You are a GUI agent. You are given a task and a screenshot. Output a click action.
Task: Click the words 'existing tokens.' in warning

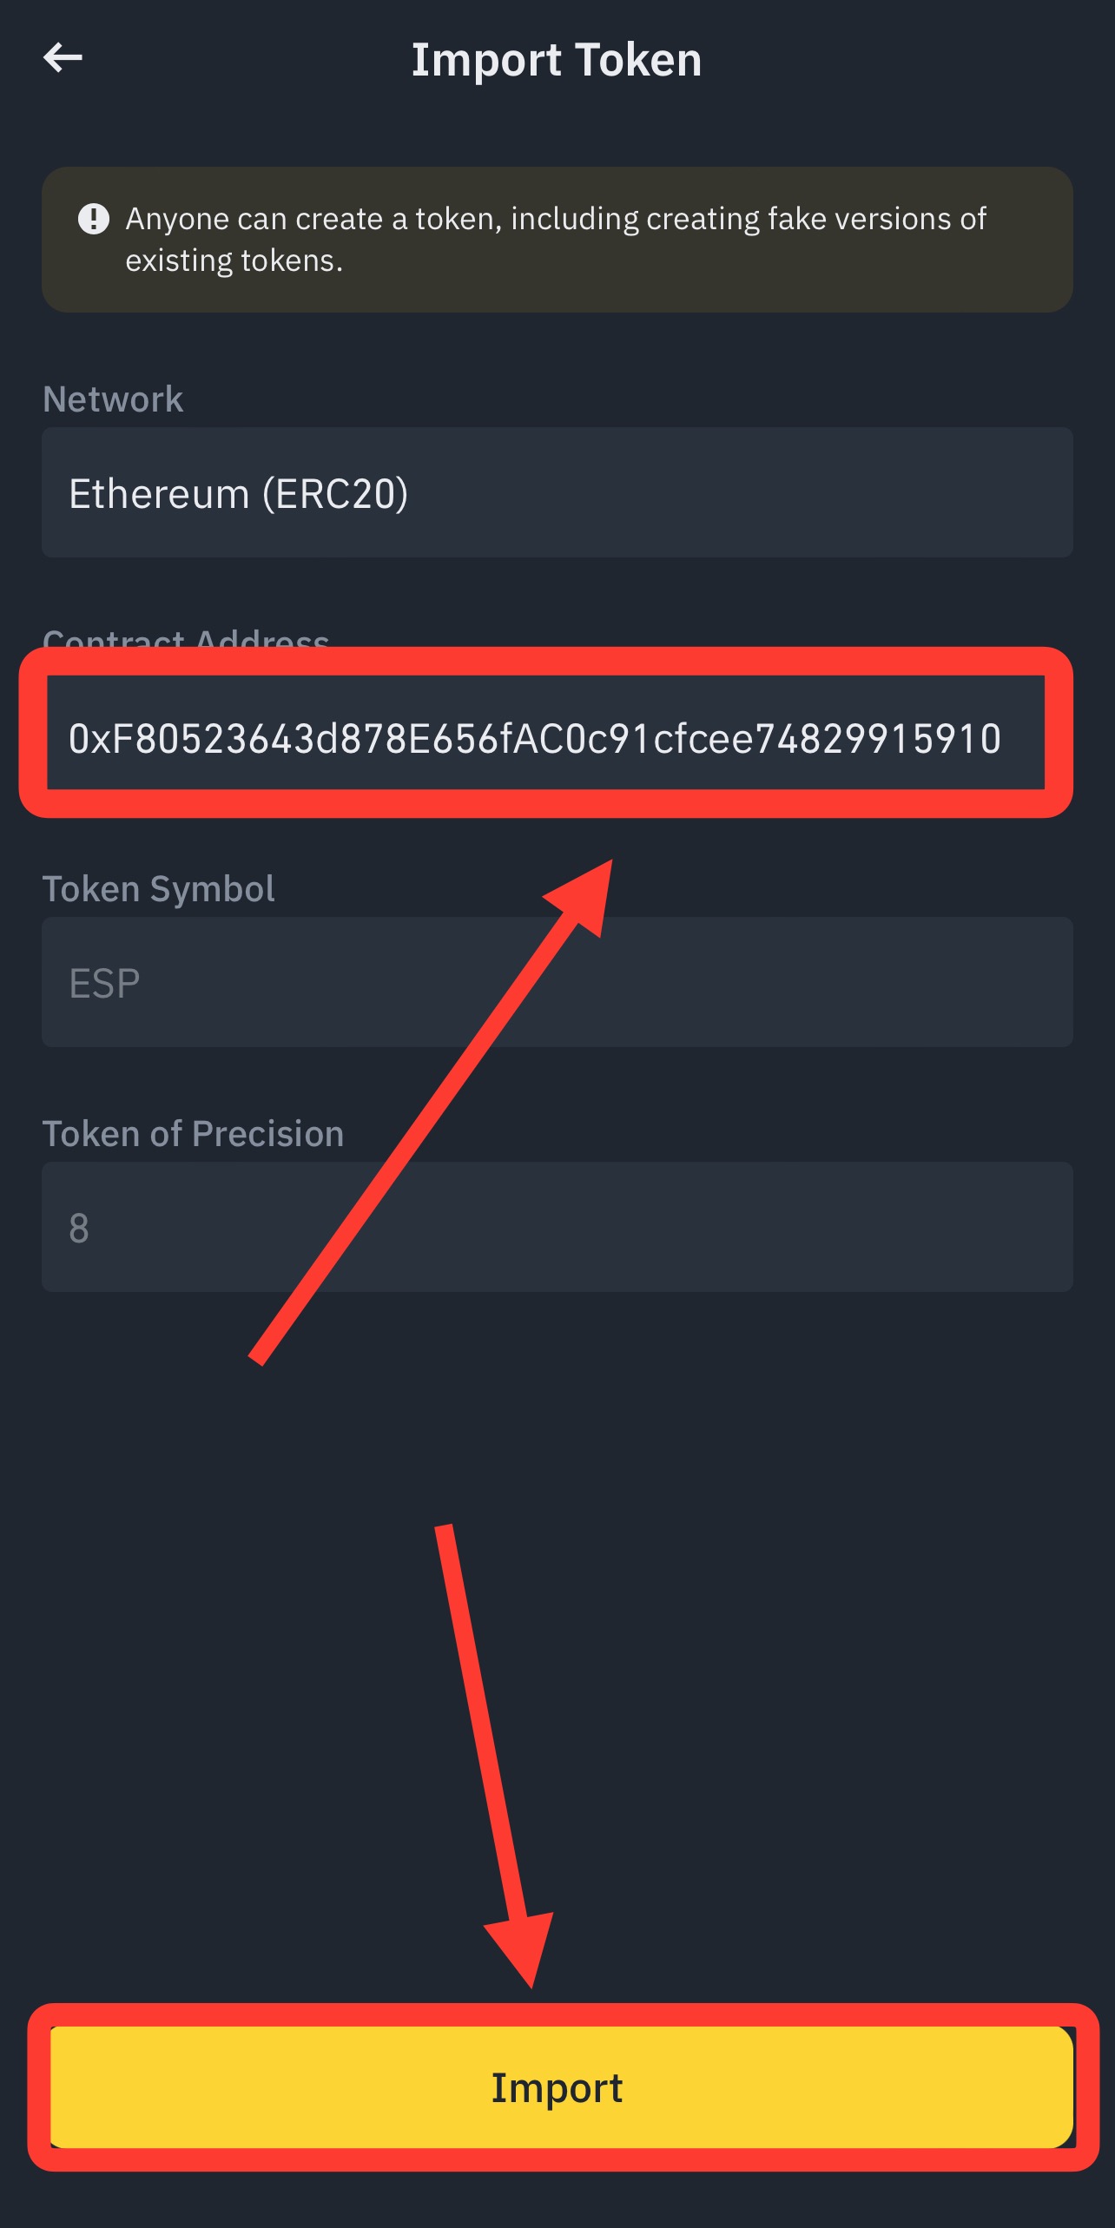point(234,260)
